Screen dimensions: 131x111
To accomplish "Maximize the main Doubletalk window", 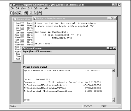I will [116, 5].
